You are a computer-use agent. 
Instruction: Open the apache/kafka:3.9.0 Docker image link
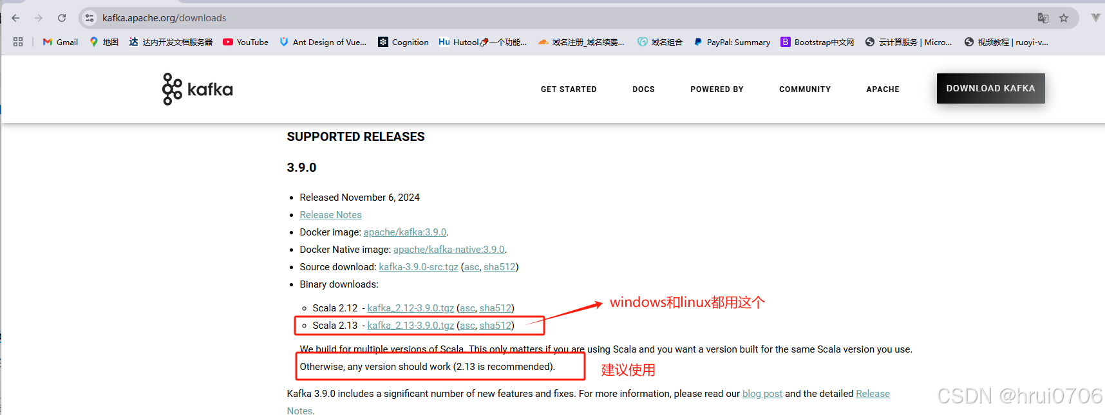coord(404,232)
